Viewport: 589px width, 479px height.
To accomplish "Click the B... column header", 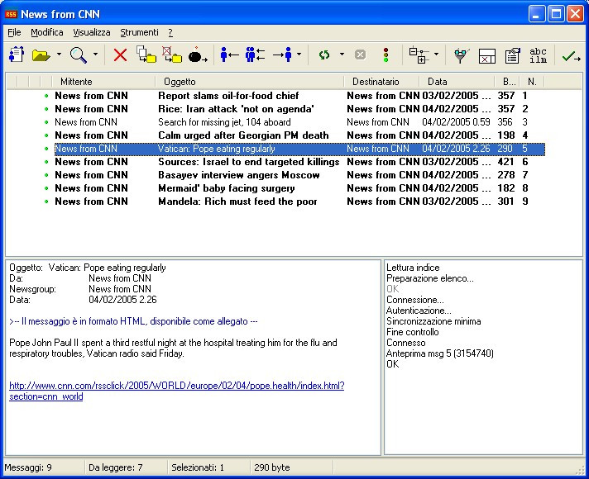I will [x=507, y=82].
